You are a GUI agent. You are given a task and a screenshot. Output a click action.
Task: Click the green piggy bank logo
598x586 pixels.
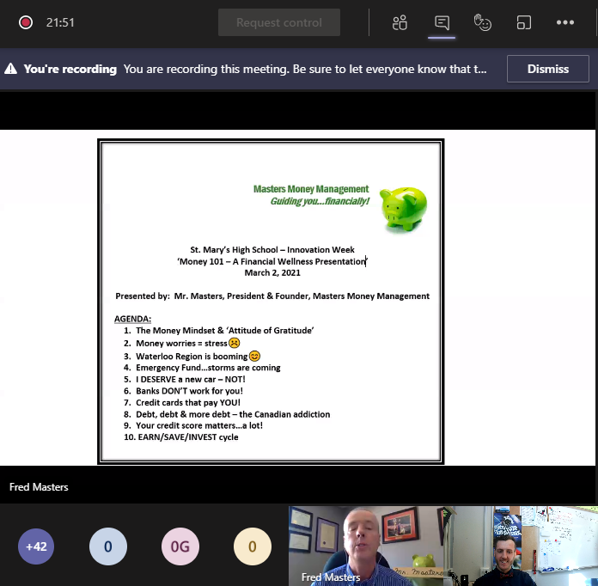coord(404,209)
